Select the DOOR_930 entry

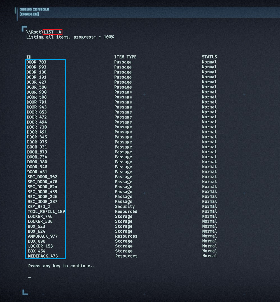(36, 92)
